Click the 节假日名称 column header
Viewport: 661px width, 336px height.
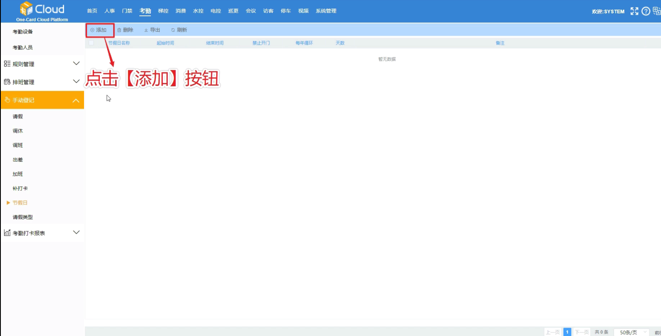point(119,43)
